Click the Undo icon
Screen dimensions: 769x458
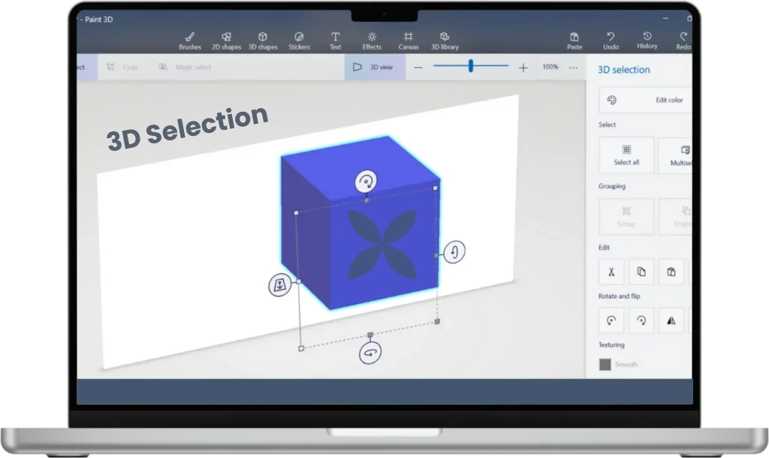[611, 40]
